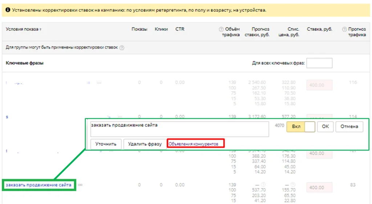Click the заказать продвижение сайта keyword link

(x=39, y=185)
